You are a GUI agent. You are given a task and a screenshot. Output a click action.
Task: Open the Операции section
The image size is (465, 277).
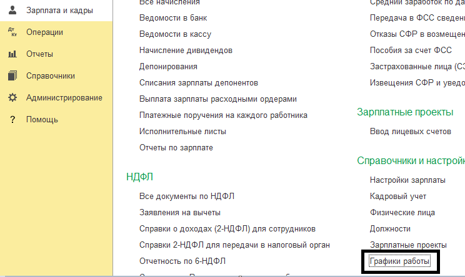click(x=44, y=32)
